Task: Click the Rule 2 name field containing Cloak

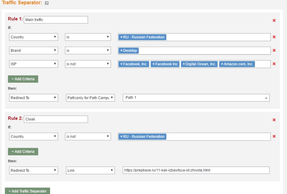Action: click(56, 119)
